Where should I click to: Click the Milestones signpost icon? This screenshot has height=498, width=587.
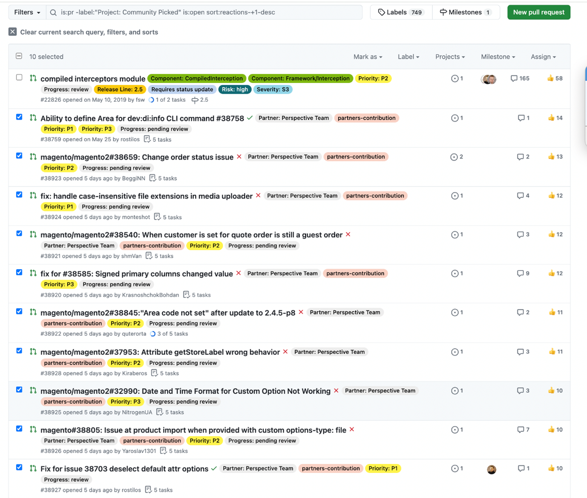(443, 12)
